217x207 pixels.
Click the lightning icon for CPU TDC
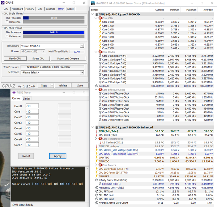(x=97, y=157)
